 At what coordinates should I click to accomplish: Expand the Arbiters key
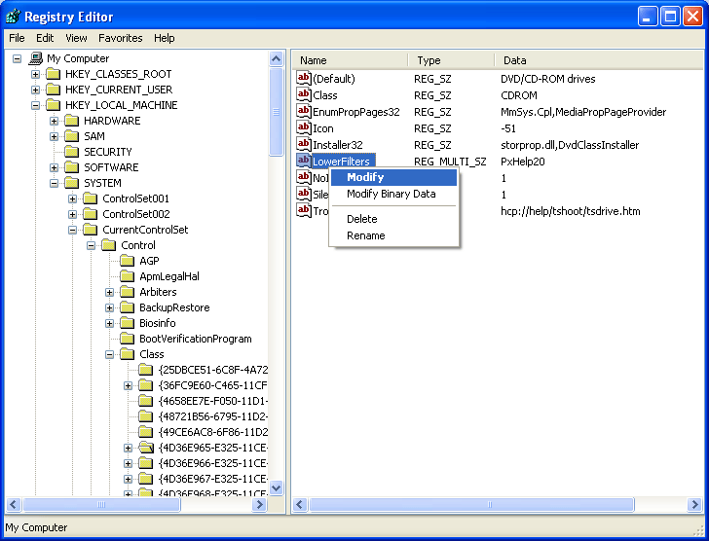110,292
